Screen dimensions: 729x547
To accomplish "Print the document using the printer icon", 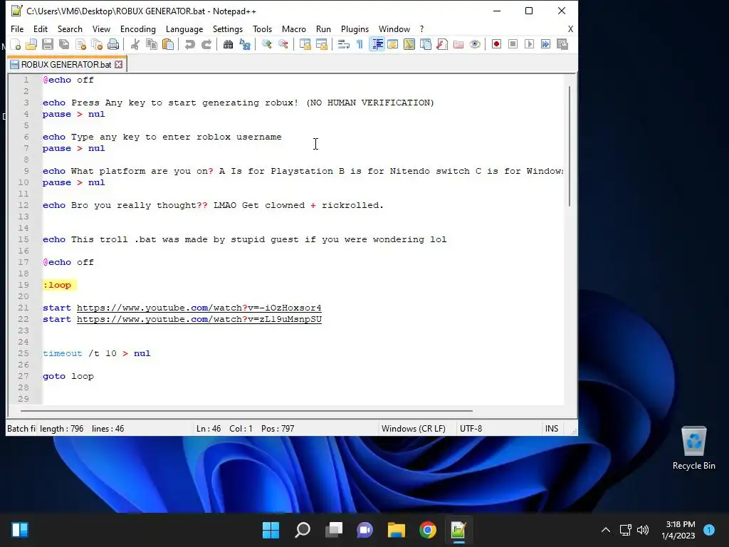I will tap(113, 45).
